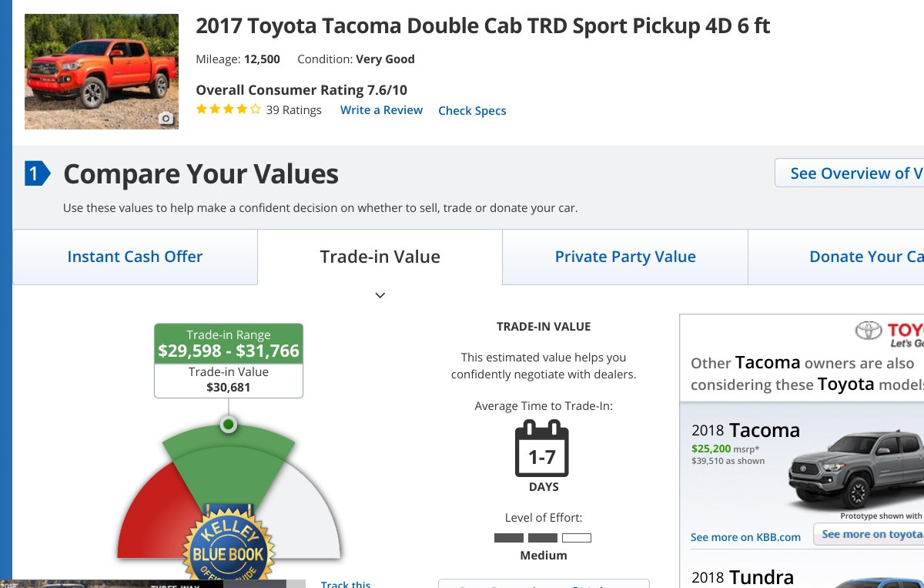
Task: Click the See Overview of Values button
Action: 849,173
